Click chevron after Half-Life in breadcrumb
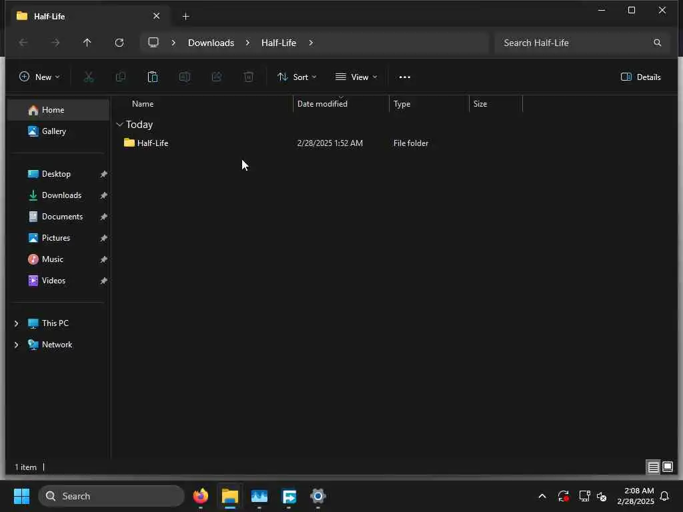The height and width of the screenshot is (512, 683). (311, 43)
